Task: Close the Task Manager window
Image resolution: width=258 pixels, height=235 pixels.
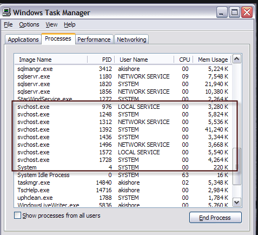Action: (x=247, y=12)
